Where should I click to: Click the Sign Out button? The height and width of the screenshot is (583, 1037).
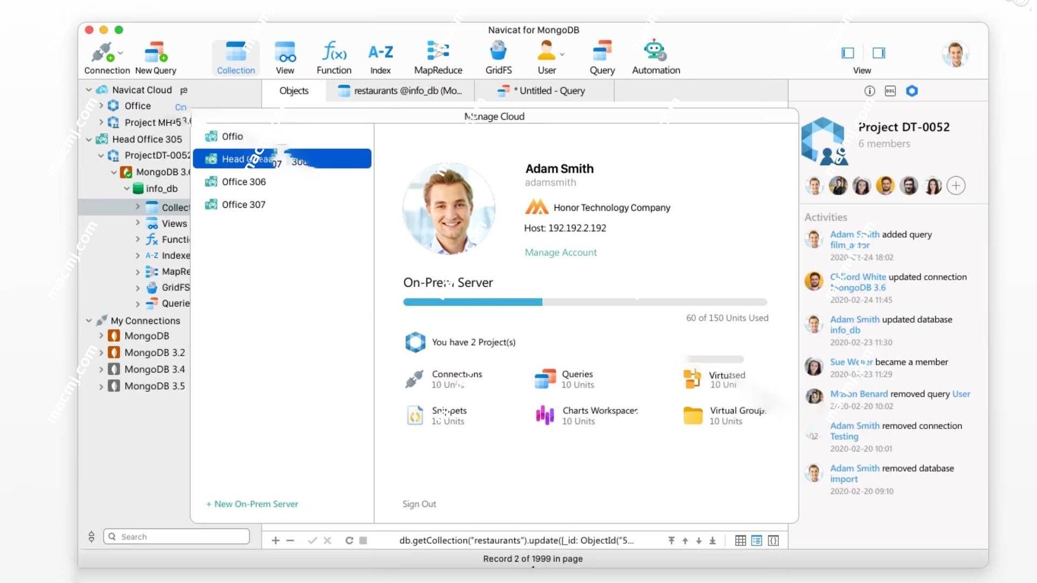[419, 504]
